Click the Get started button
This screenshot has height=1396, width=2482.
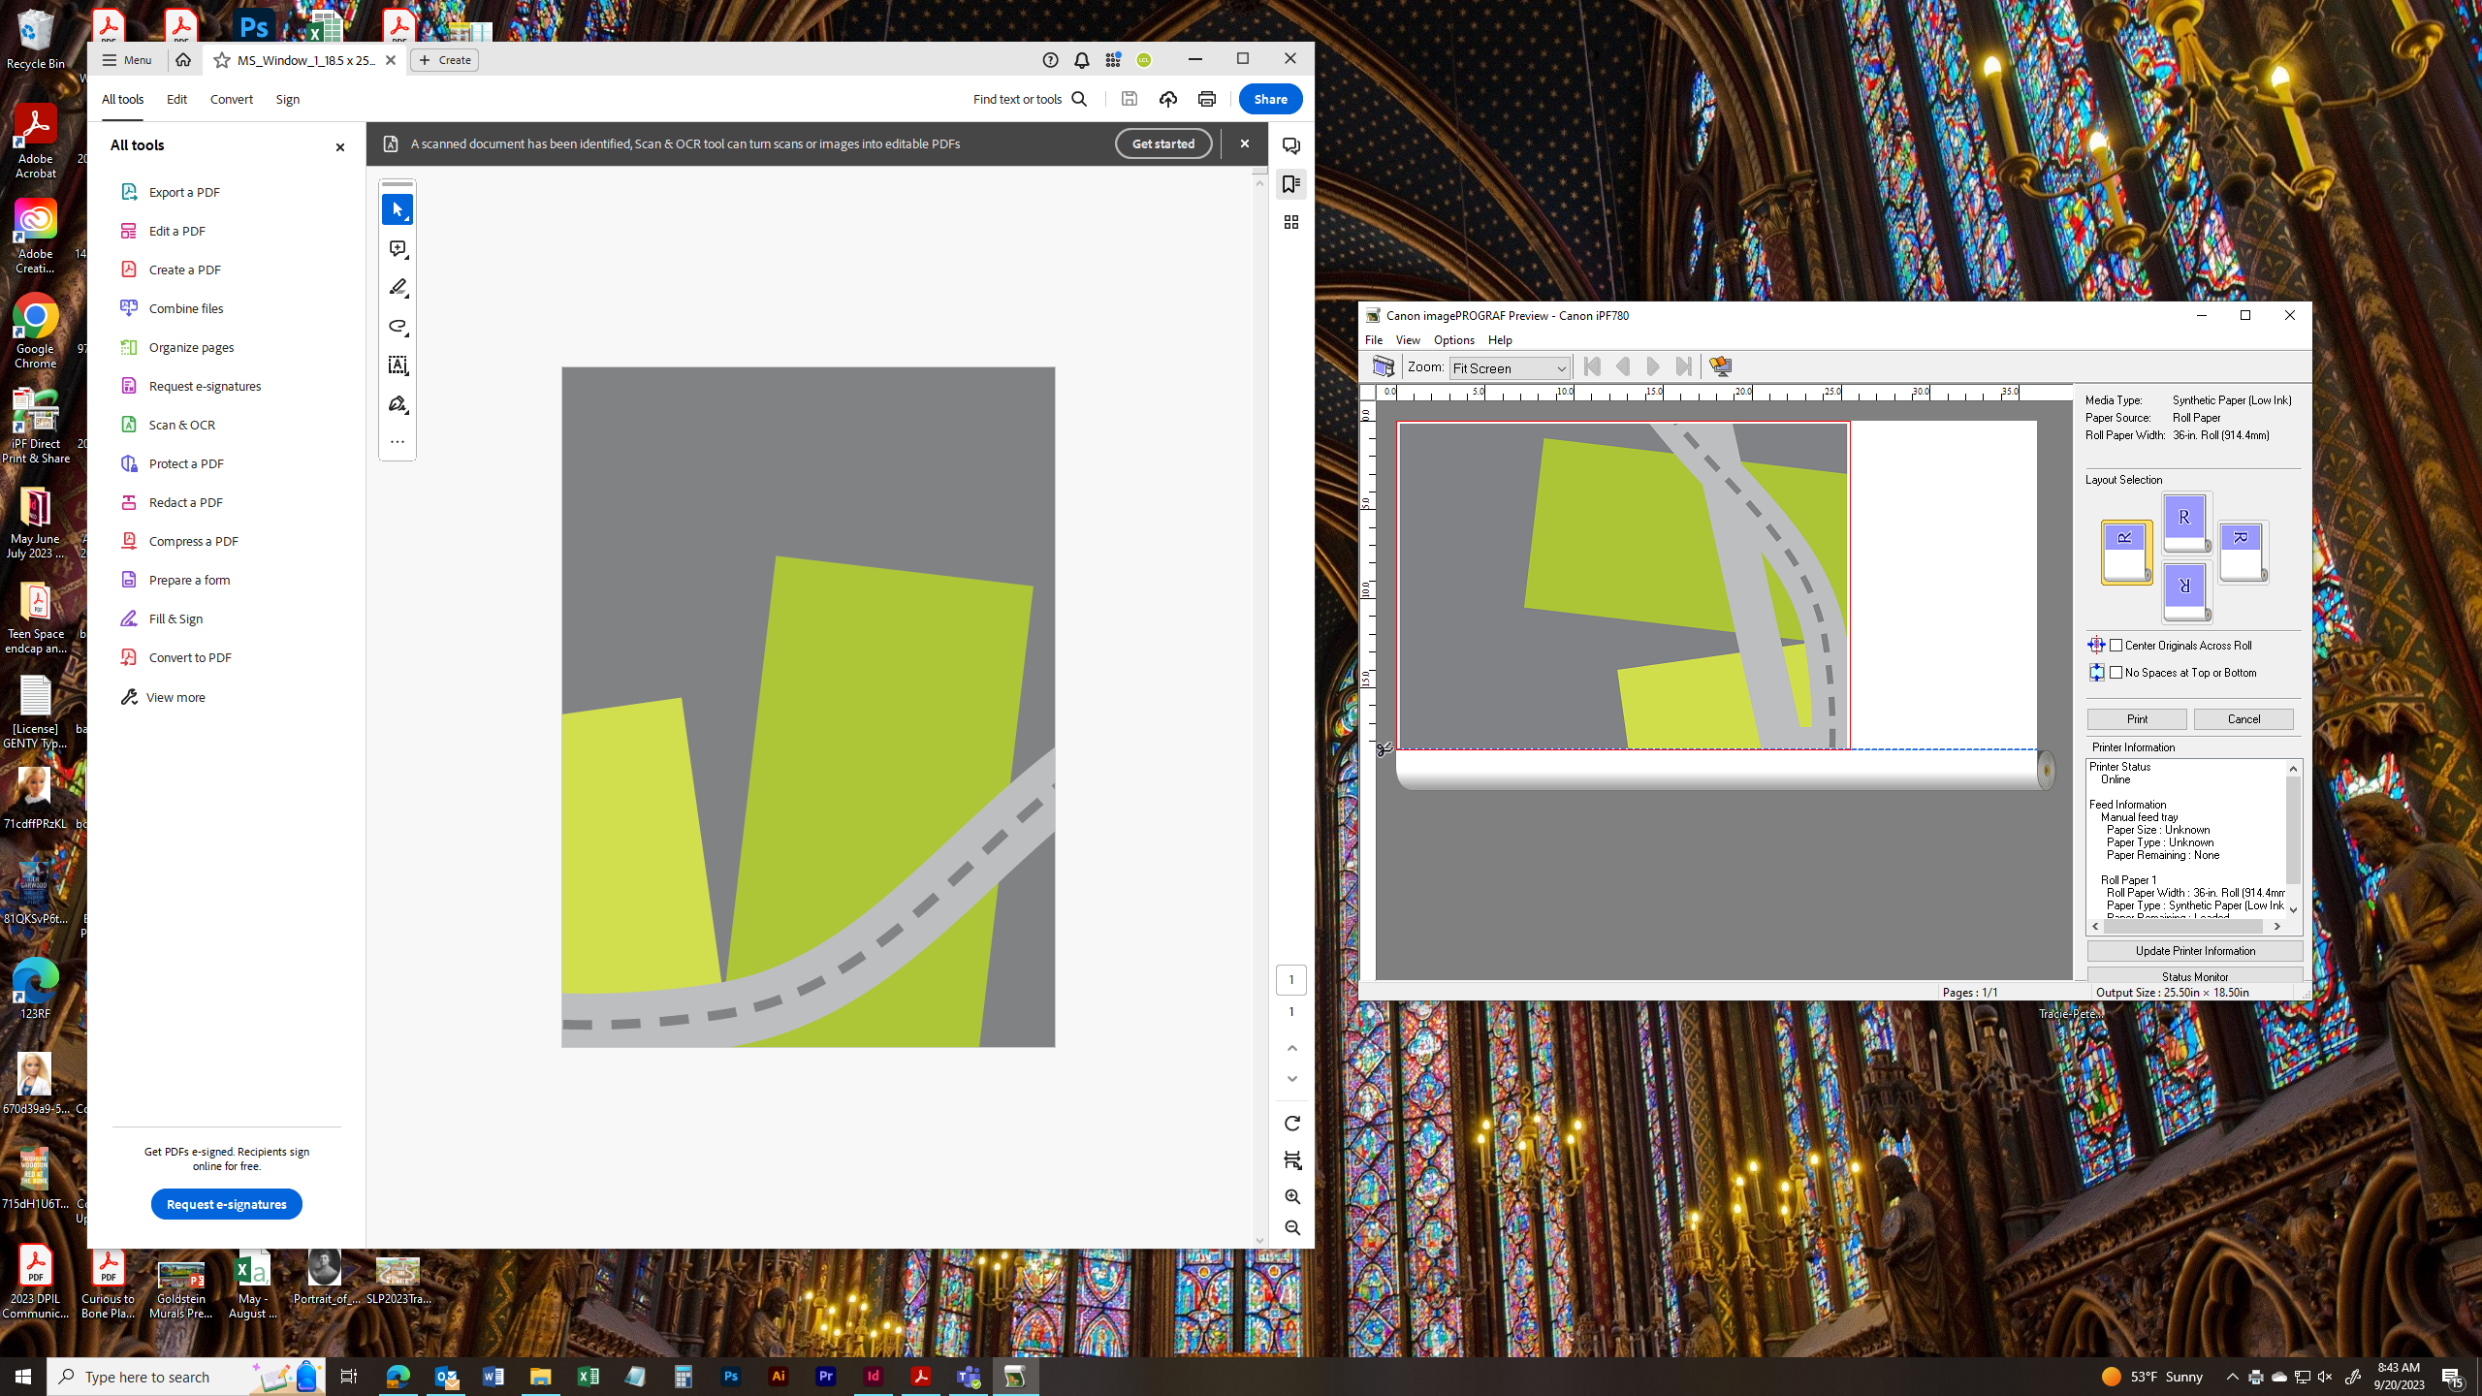pyautogui.click(x=1162, y=143)
